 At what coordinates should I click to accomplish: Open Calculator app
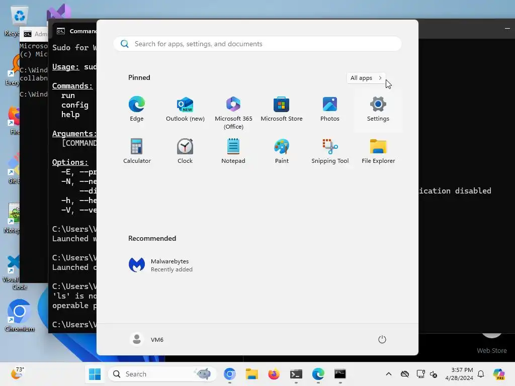coord(137,151)
